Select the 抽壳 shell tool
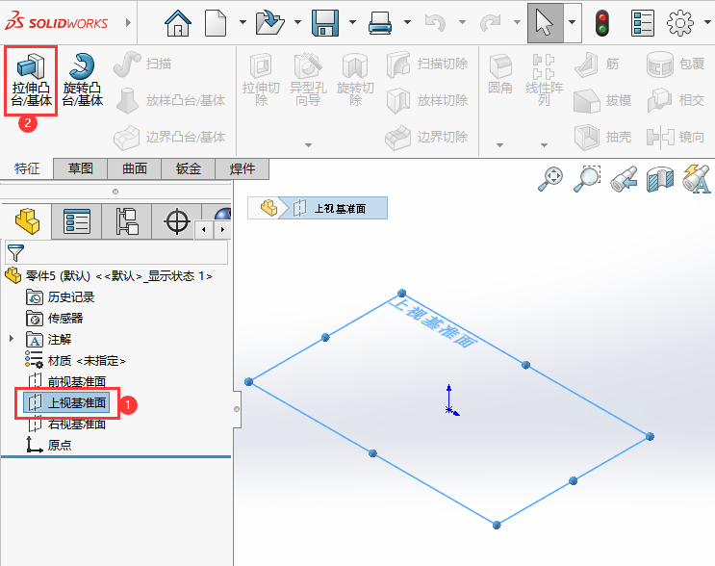The height and width of the screenshot is (566, 715). tap(602, 137)
